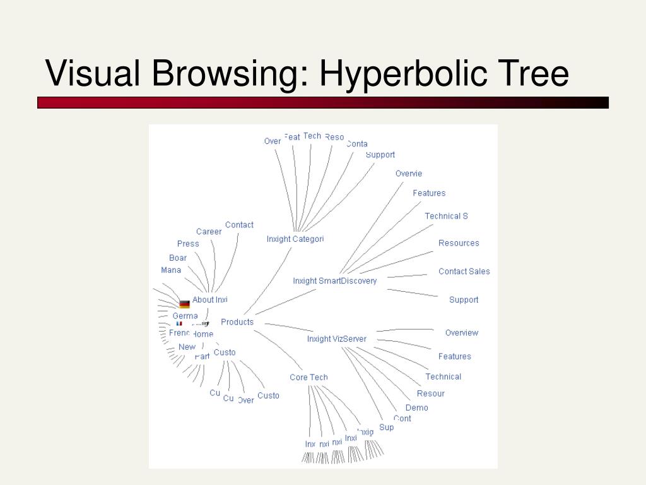Open the About Inxi node
Screen dimensions: 646x485
coord(209,300)
